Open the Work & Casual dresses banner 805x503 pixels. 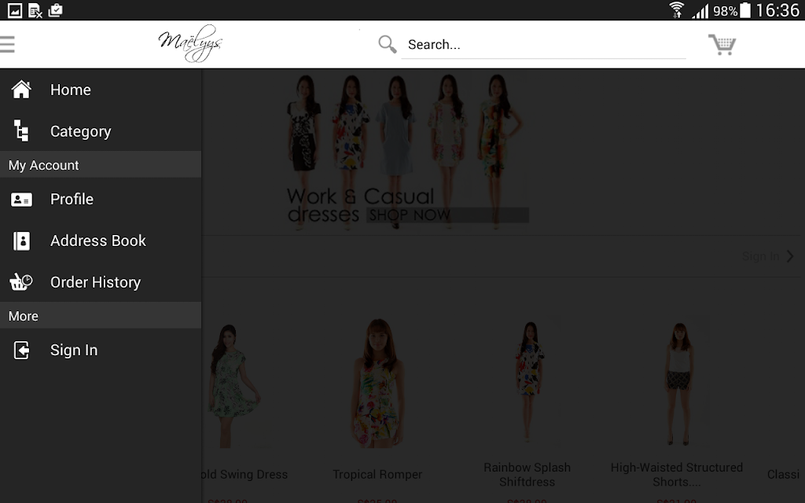(407, 152)
